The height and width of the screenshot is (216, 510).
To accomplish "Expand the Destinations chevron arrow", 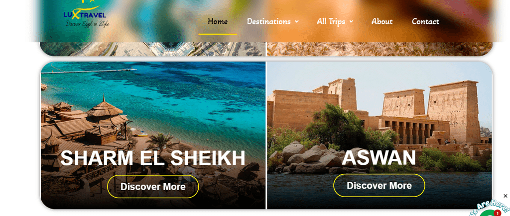I will (x=297, y=22).
